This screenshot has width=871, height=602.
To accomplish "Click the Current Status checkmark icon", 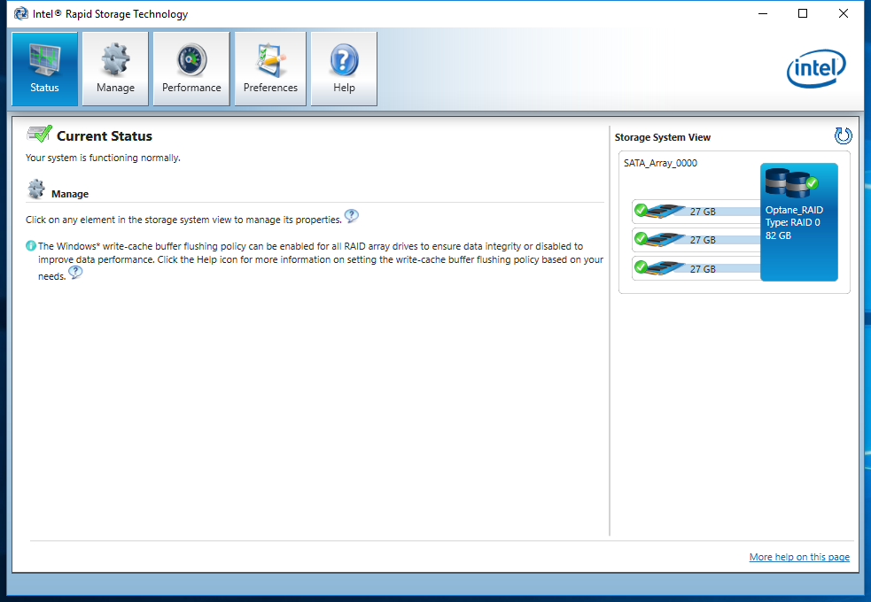I will click(39, 134).
